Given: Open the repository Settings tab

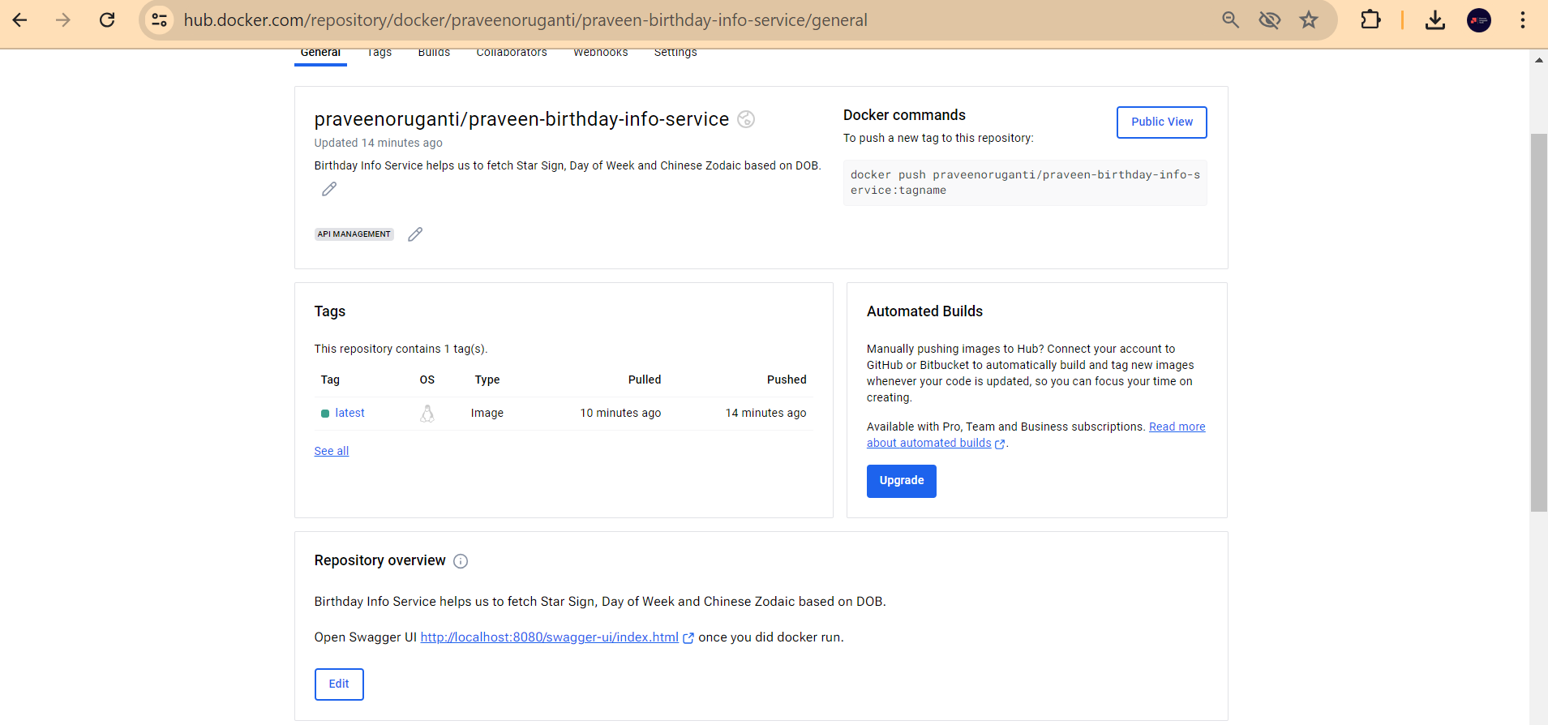Looking at the screenshot, I should 675,54.
